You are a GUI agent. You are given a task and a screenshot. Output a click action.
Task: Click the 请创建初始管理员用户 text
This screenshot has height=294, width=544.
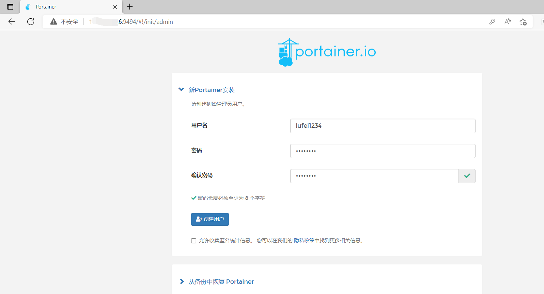(x=218, y=104)
